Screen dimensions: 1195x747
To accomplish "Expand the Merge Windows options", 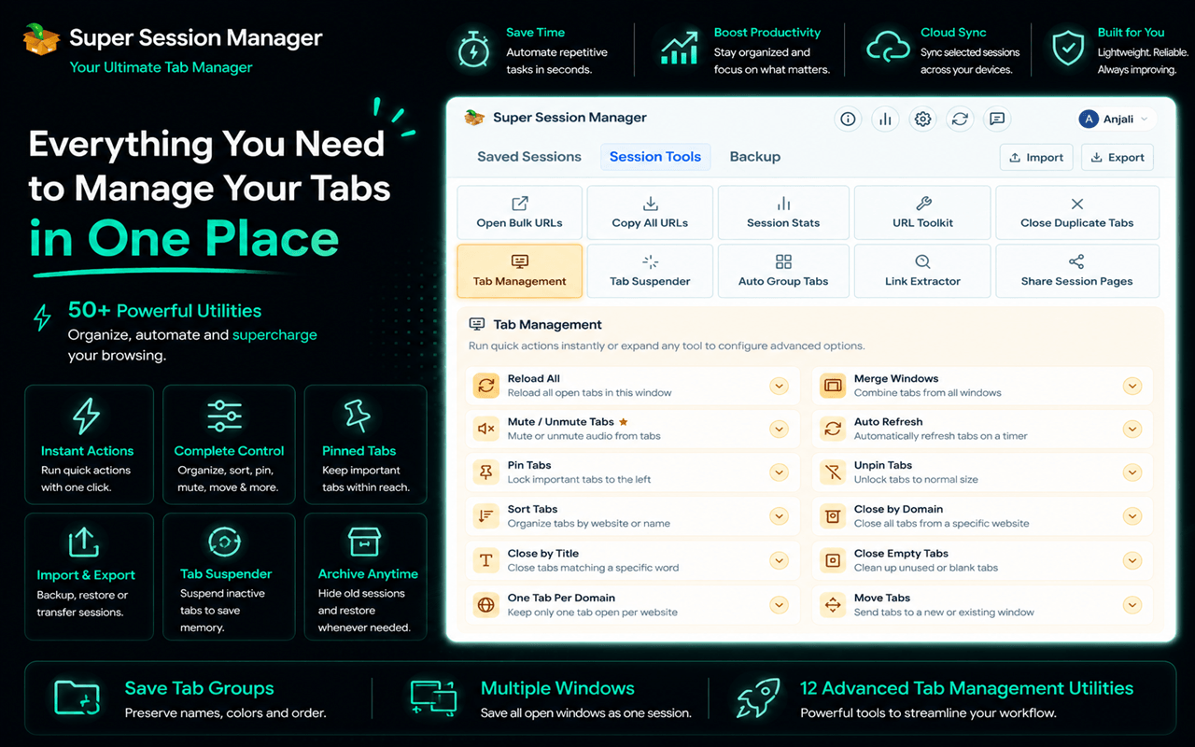I will tap(1132, 386).
